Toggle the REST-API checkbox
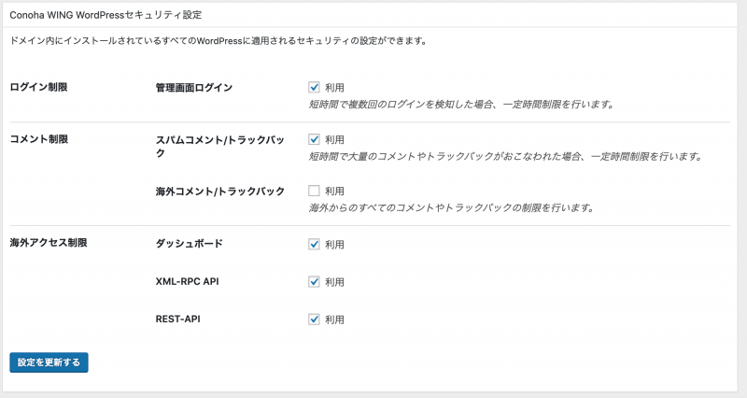This screenshot has width=747, height=398. tap(314, 320)
